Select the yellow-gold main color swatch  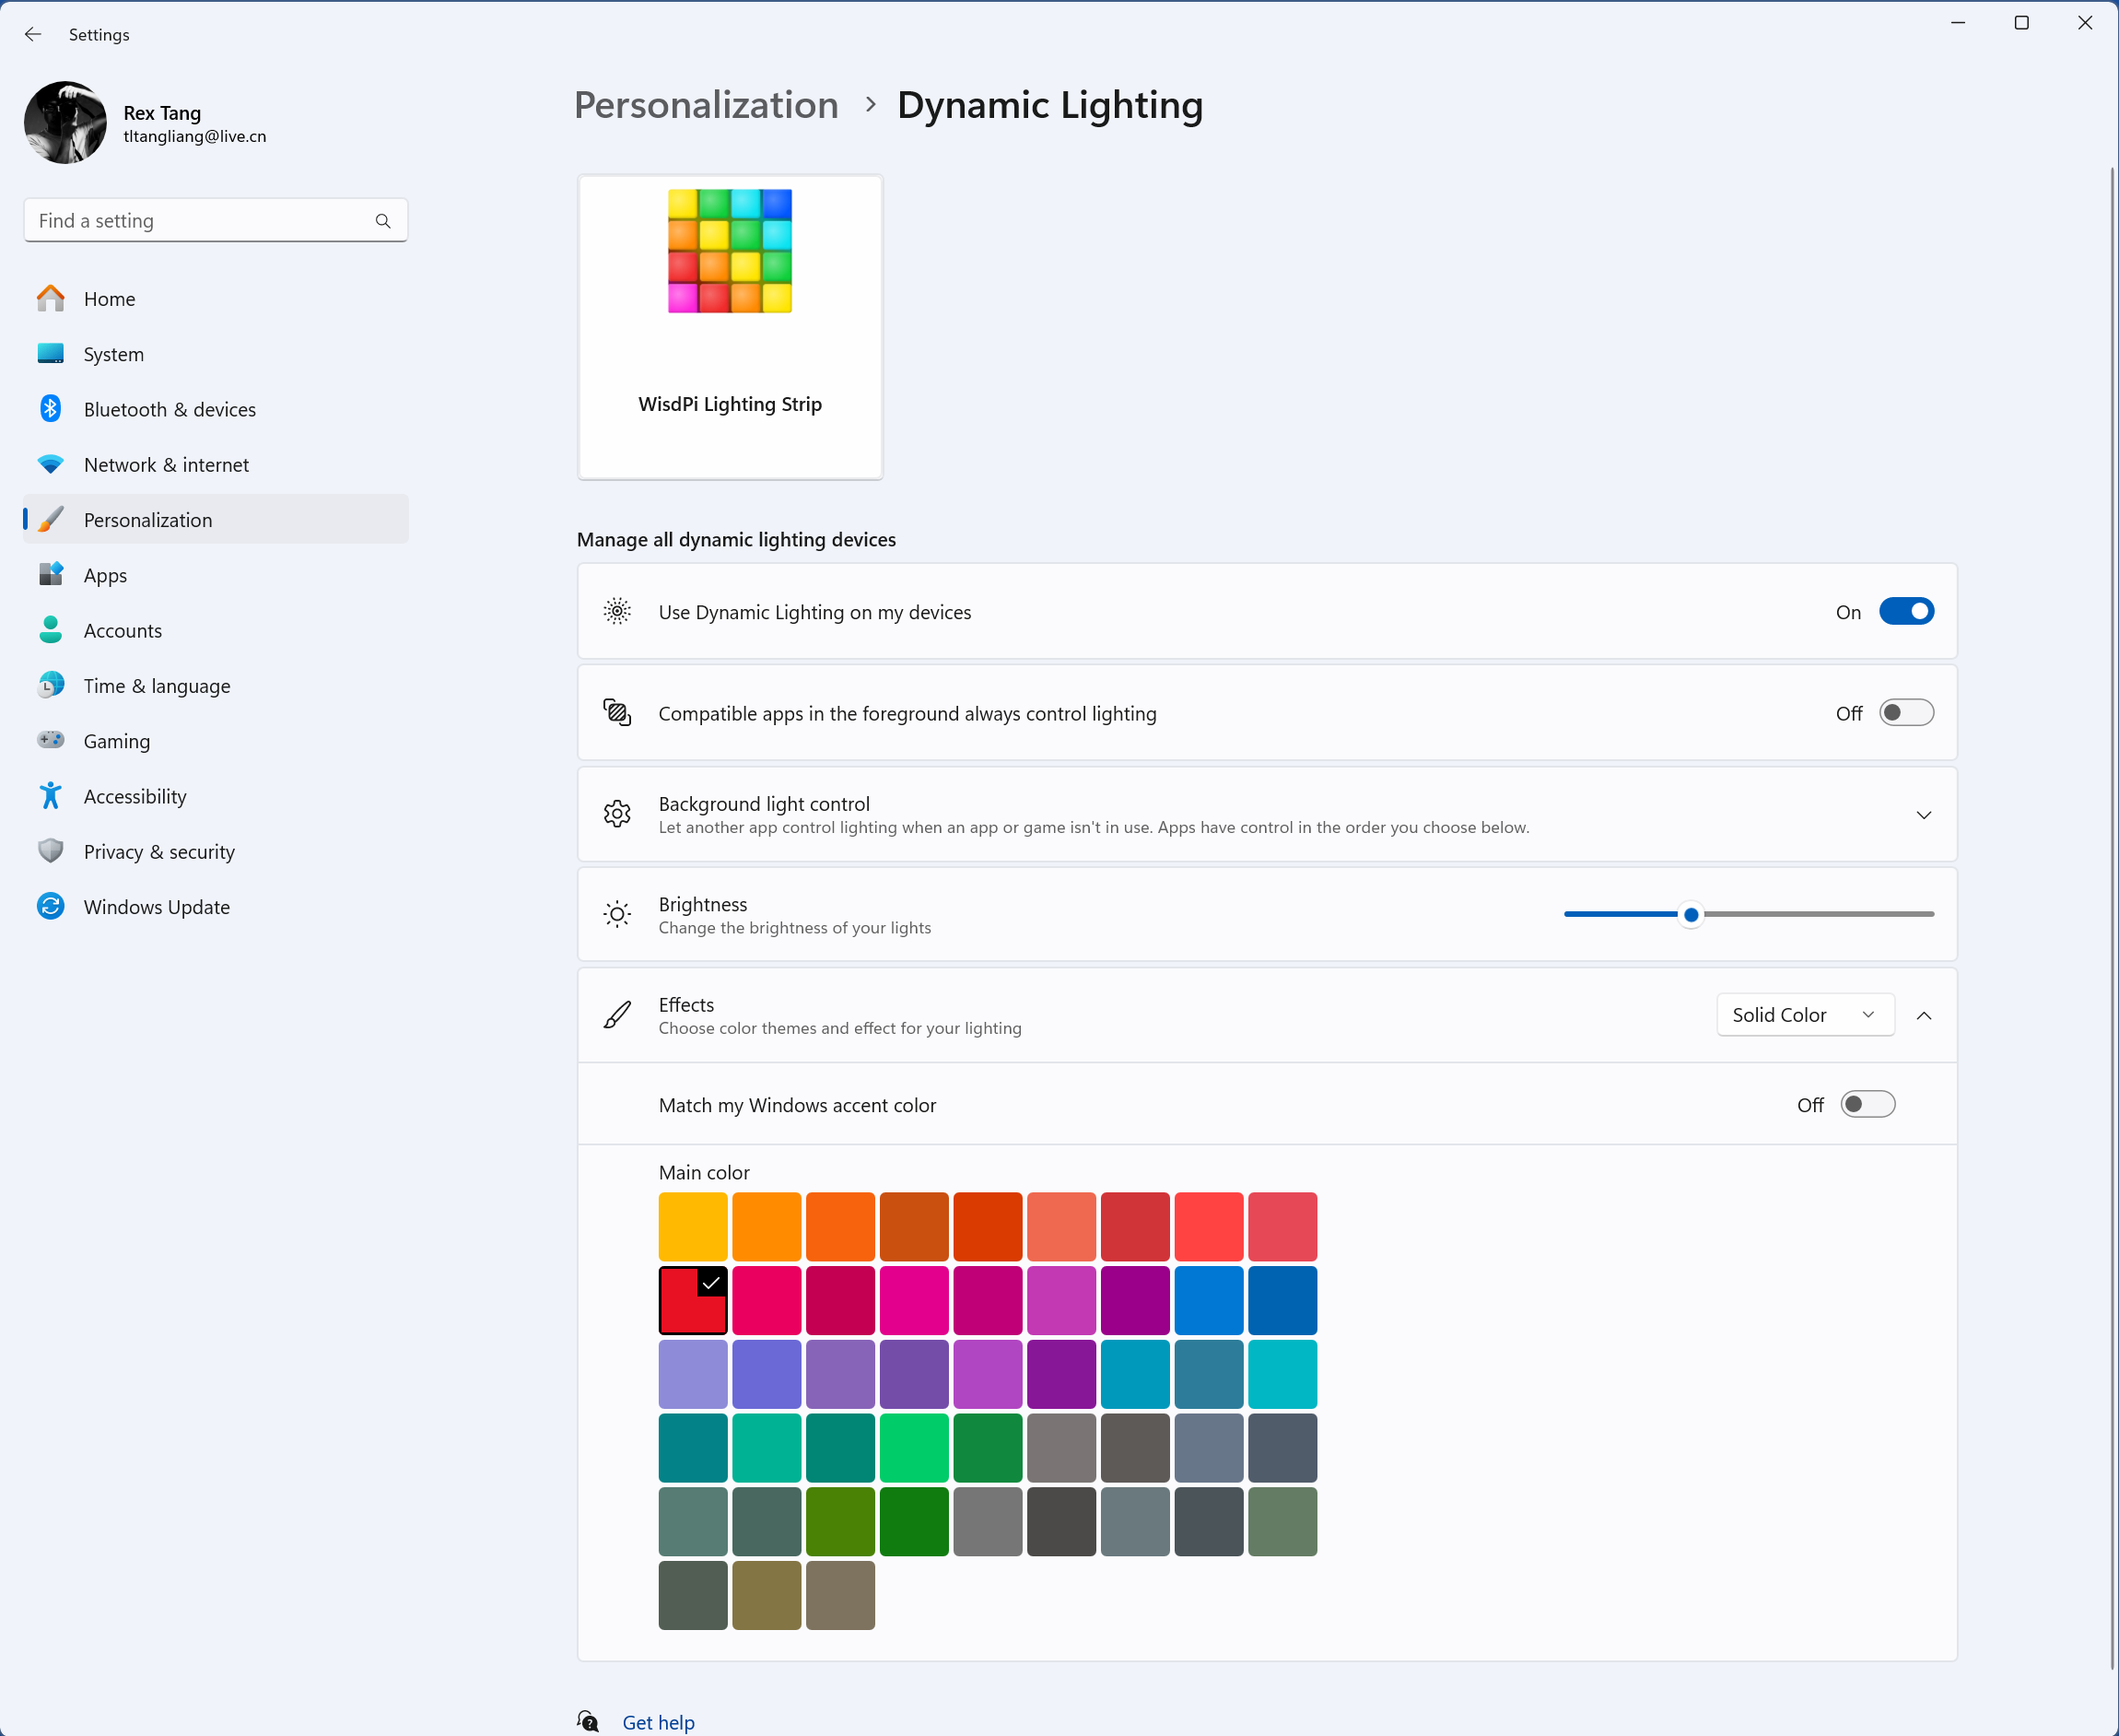coord(693,1226)
